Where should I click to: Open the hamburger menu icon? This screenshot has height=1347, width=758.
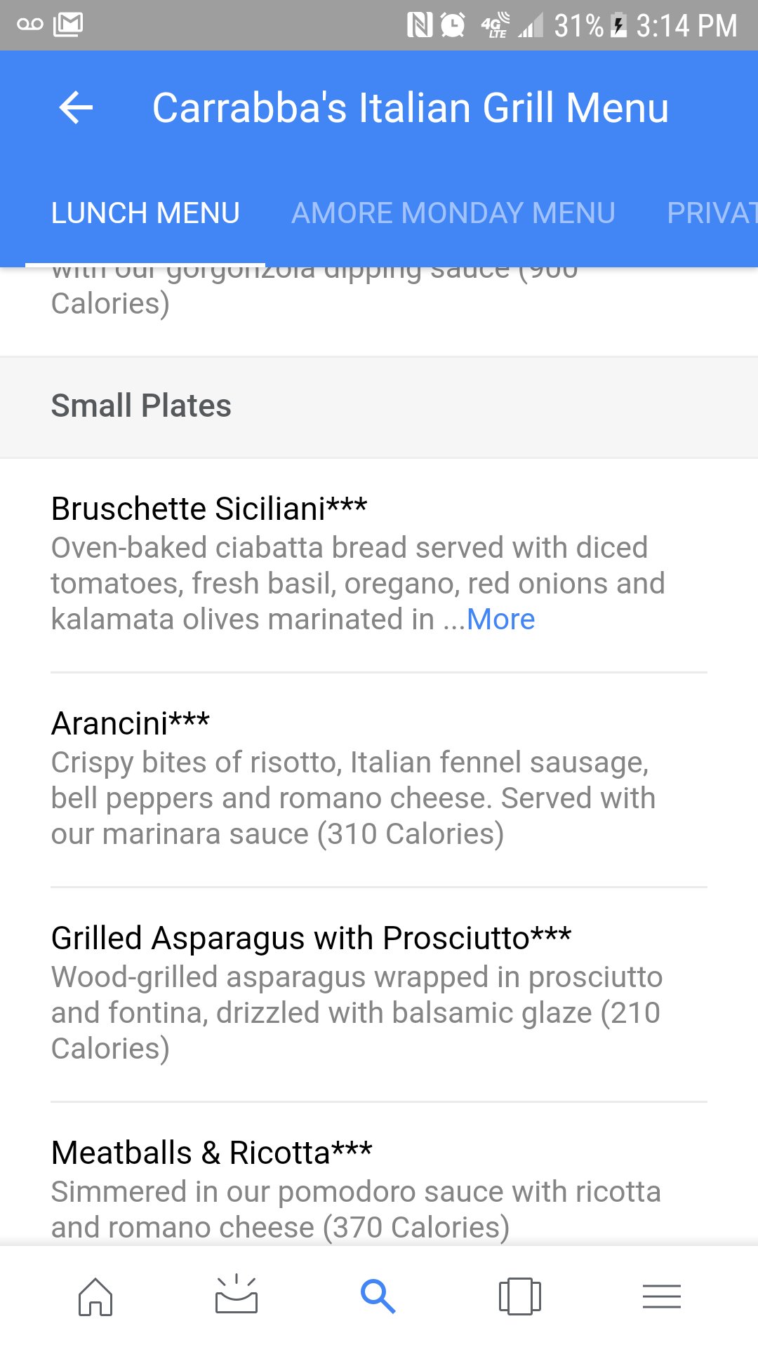pyautogui.click(x=661, y=1296)
